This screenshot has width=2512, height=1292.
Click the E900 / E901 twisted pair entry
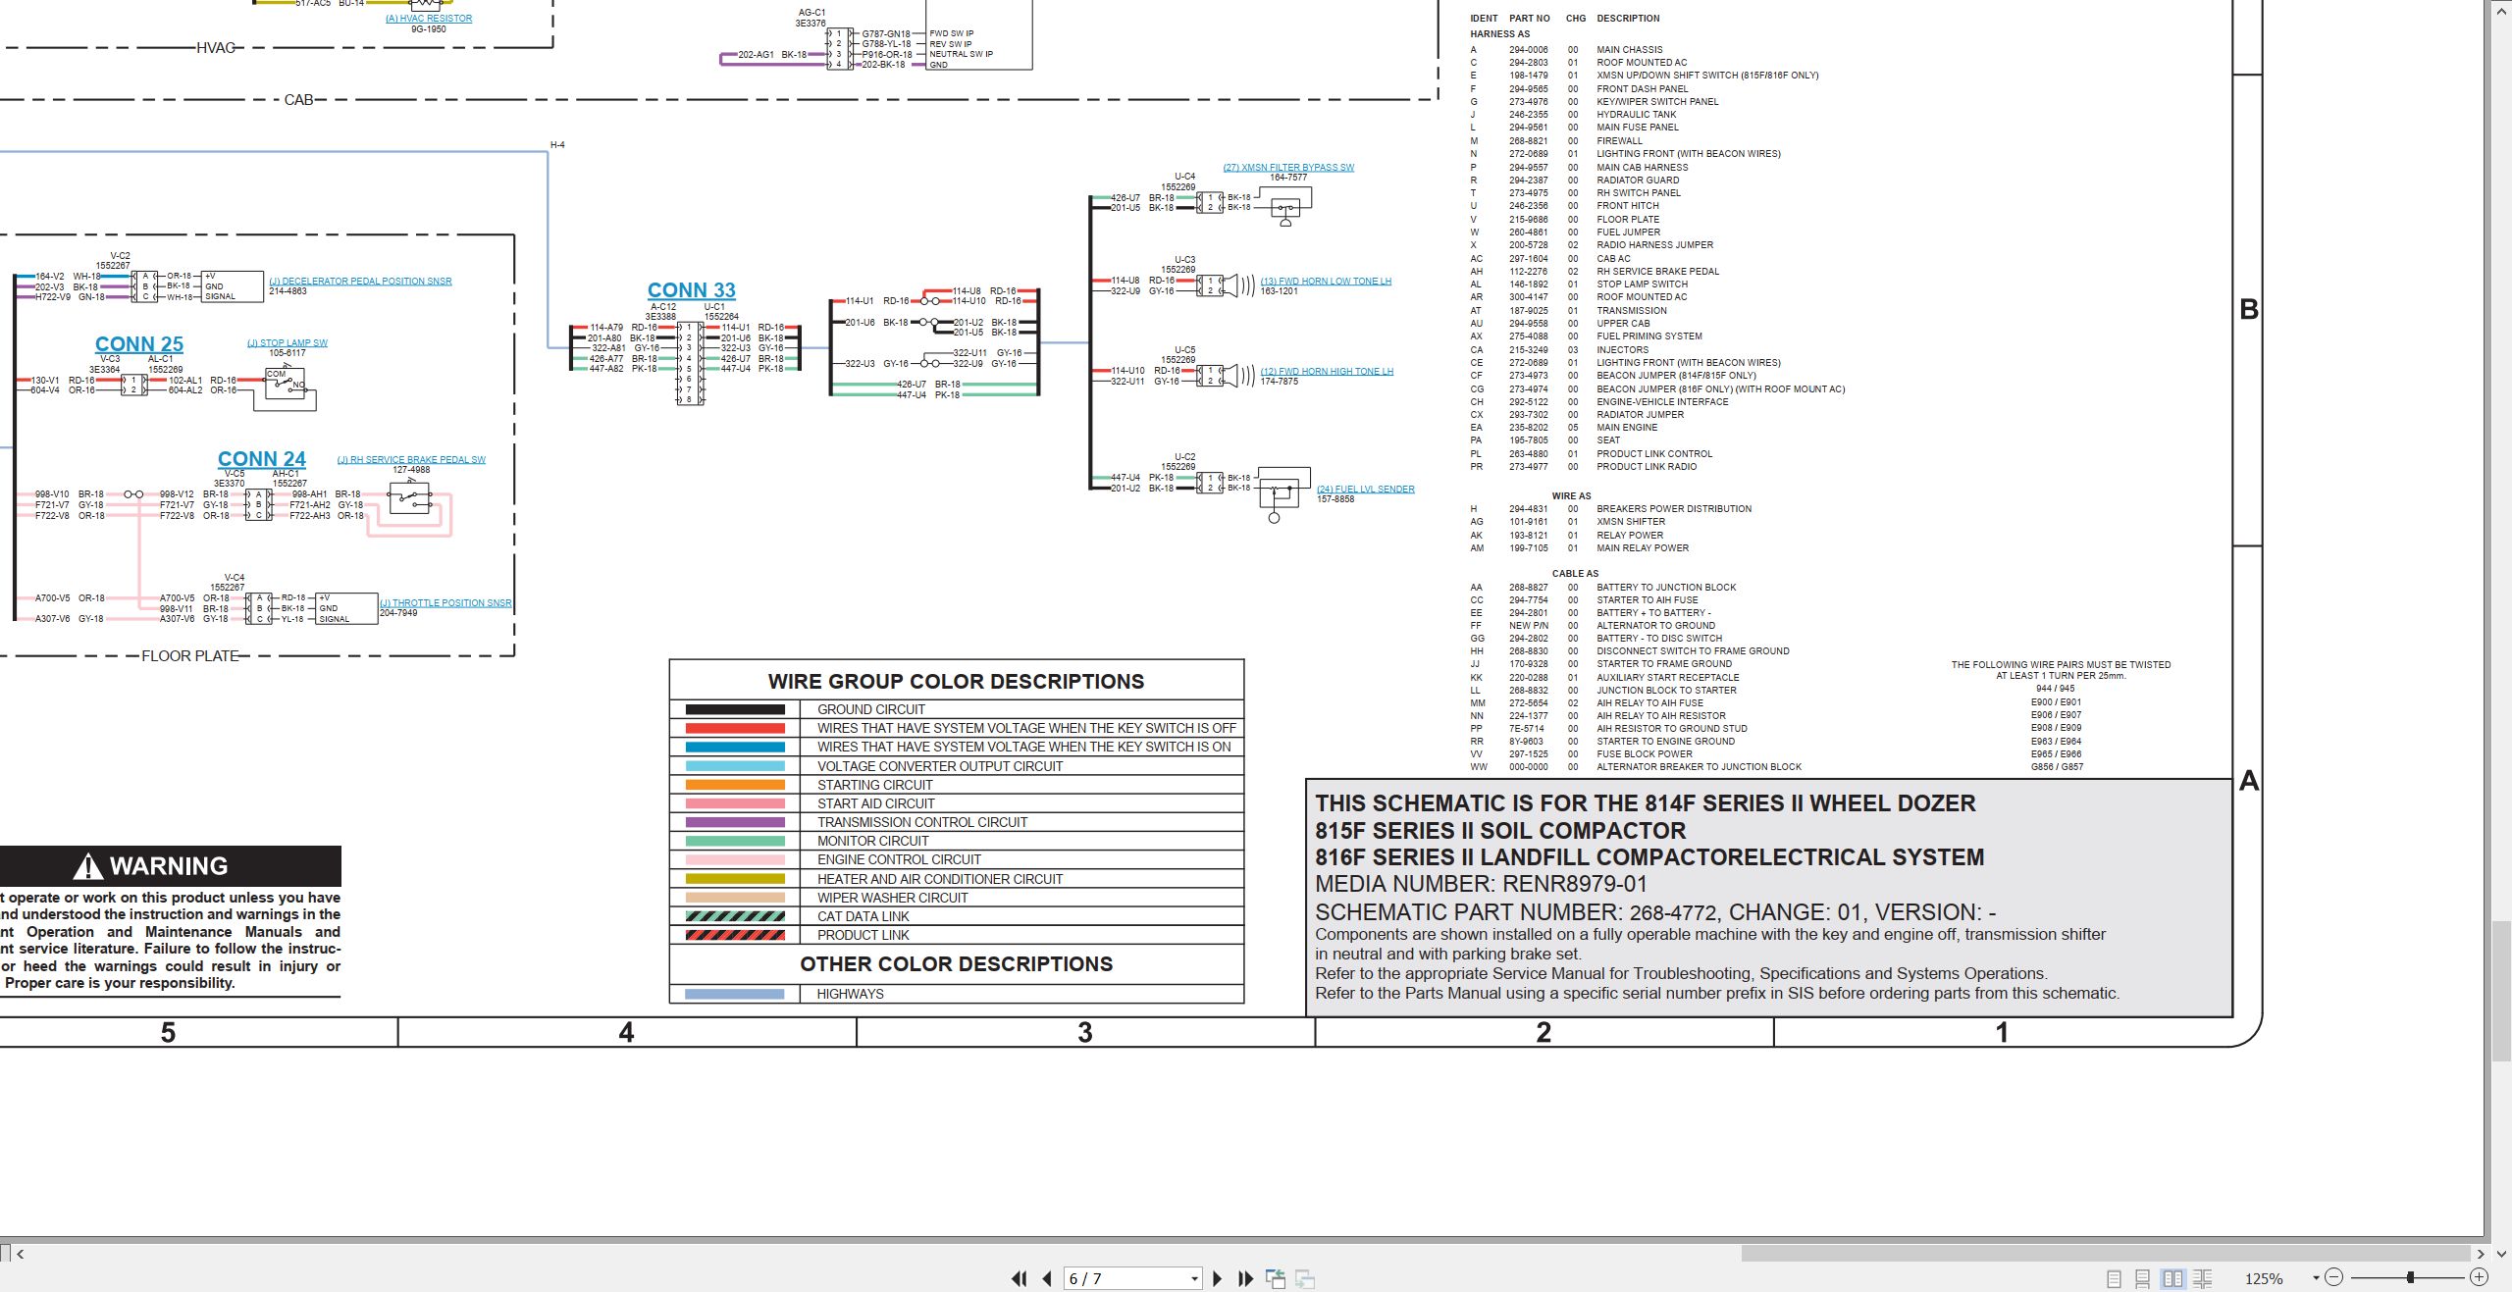click(x=2057, y=702)
